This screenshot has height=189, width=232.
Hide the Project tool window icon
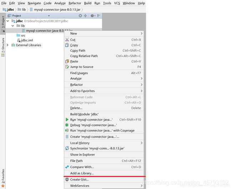point(99,16)
